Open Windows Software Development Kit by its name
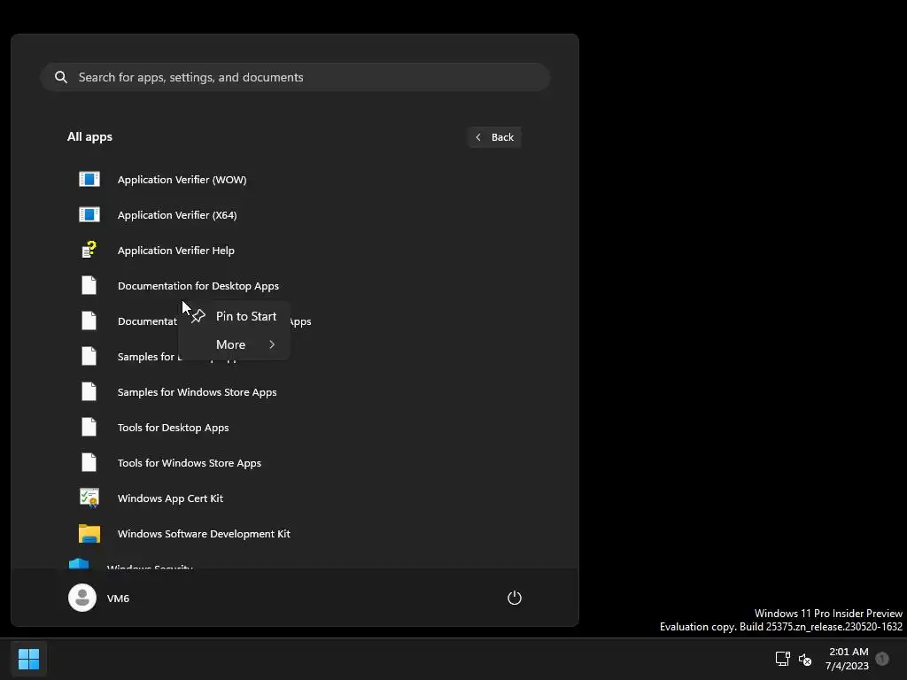The height and width of the screenshot is (680, 907). coord(204,534)
